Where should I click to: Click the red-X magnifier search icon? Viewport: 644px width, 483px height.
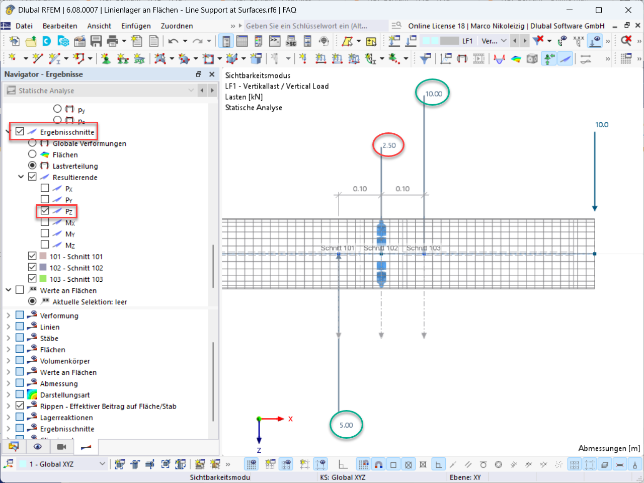[x=626, y=41]
